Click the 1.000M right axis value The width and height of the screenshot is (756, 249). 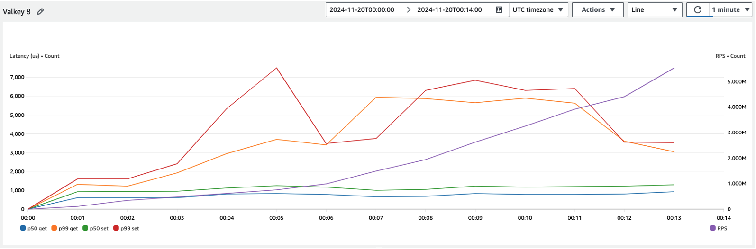pos(737,184)
